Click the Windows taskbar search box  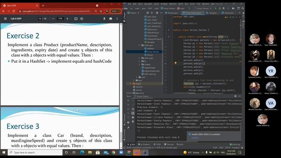click(35, 152)
